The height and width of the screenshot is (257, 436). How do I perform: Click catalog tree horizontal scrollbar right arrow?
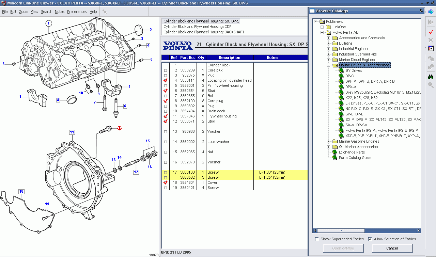pos(419,230)
